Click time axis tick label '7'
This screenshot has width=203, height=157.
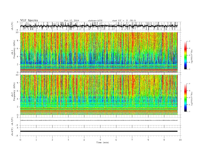[x=132, y=140]
